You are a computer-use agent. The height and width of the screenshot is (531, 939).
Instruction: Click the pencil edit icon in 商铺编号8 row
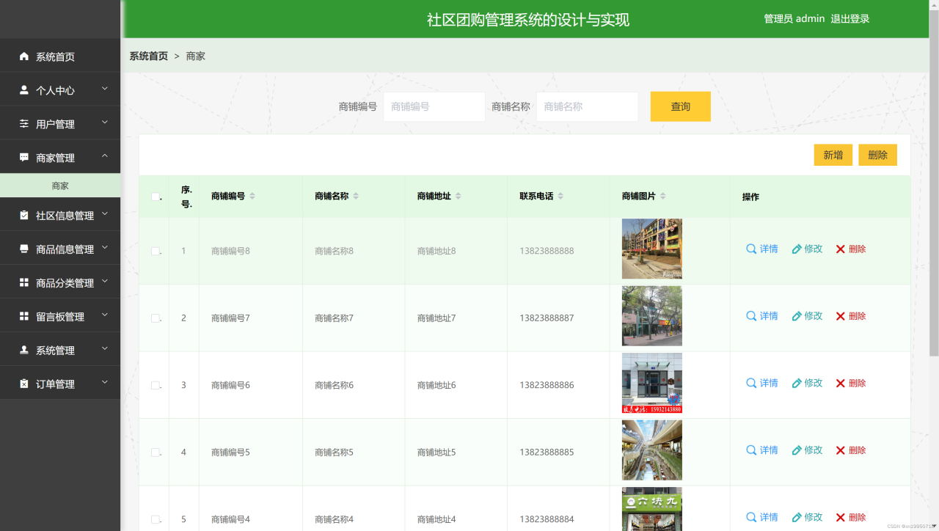[x=797, y=249]
